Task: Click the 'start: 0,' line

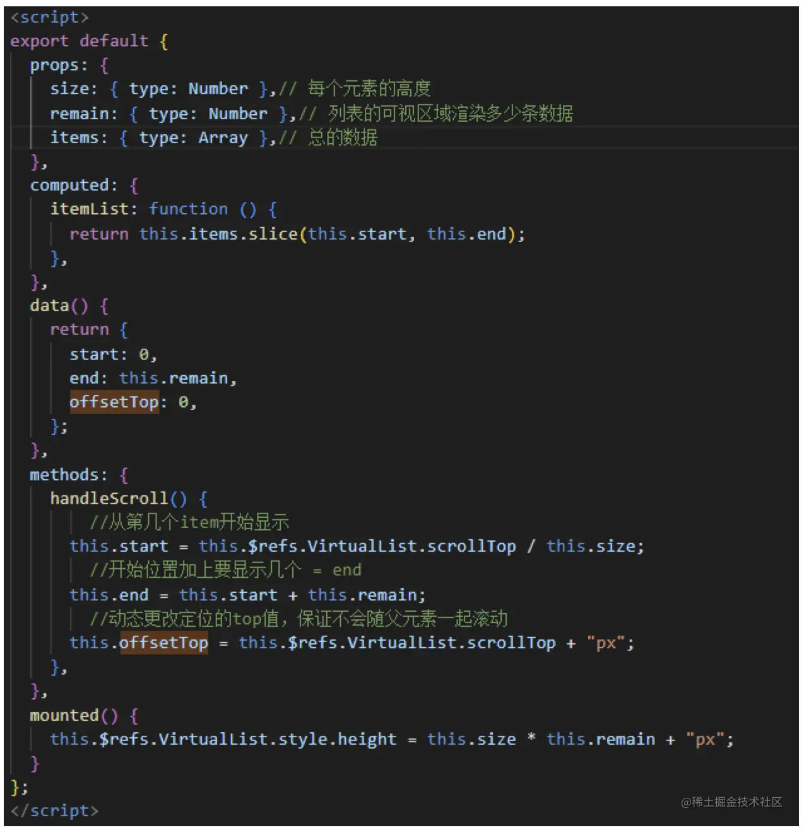Action: [113, 354]
